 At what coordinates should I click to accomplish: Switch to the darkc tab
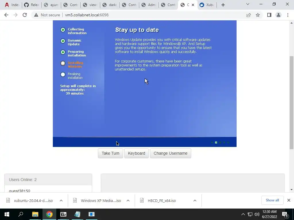(109, 5)
